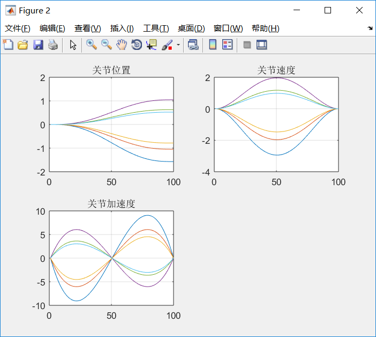376x337 pixels.
Task: Open a file with folder icon
Action: (x=23, y=45)
